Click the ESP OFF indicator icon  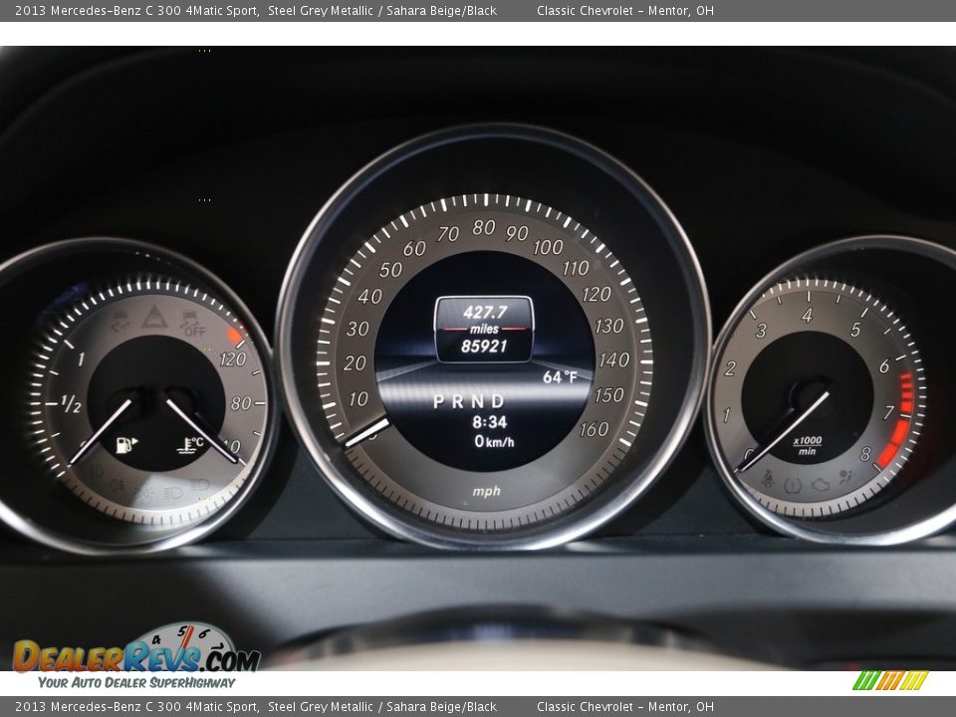(192, 324)
